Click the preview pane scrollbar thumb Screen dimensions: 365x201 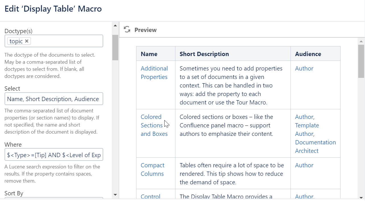coord(361,61)
